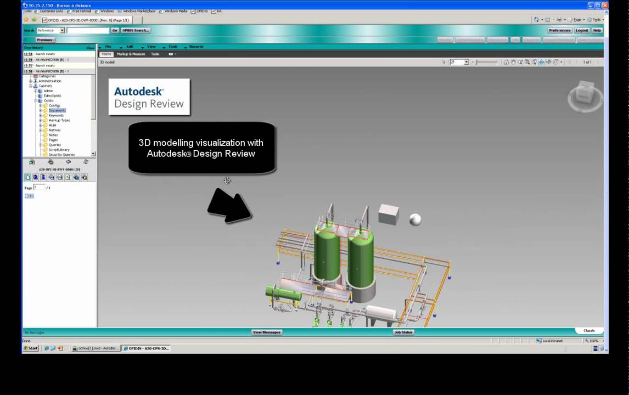Click the Help button

tap(597, 31)
